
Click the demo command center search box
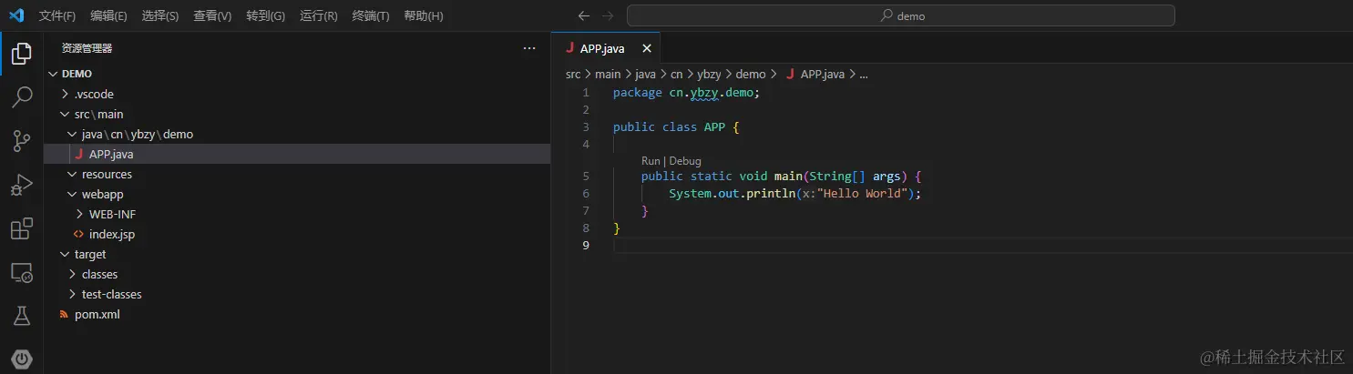tap(901, 15)
